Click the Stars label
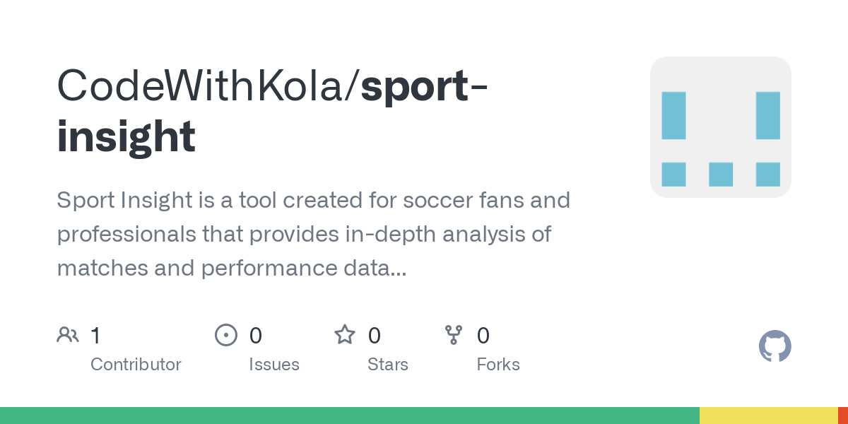848x424 pixels. (x=388, y=365)
